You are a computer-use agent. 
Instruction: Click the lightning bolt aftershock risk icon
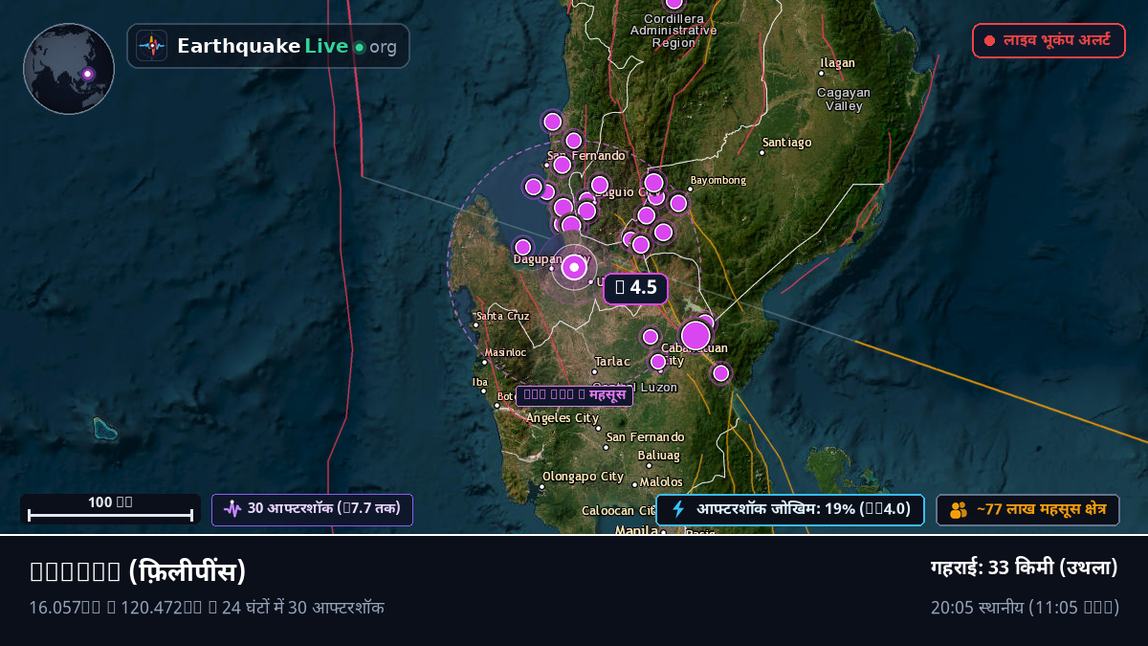(x=678, y=509)
